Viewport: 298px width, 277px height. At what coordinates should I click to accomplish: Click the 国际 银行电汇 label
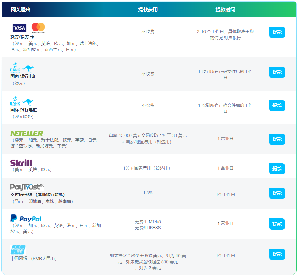click(x=24, y=110)
